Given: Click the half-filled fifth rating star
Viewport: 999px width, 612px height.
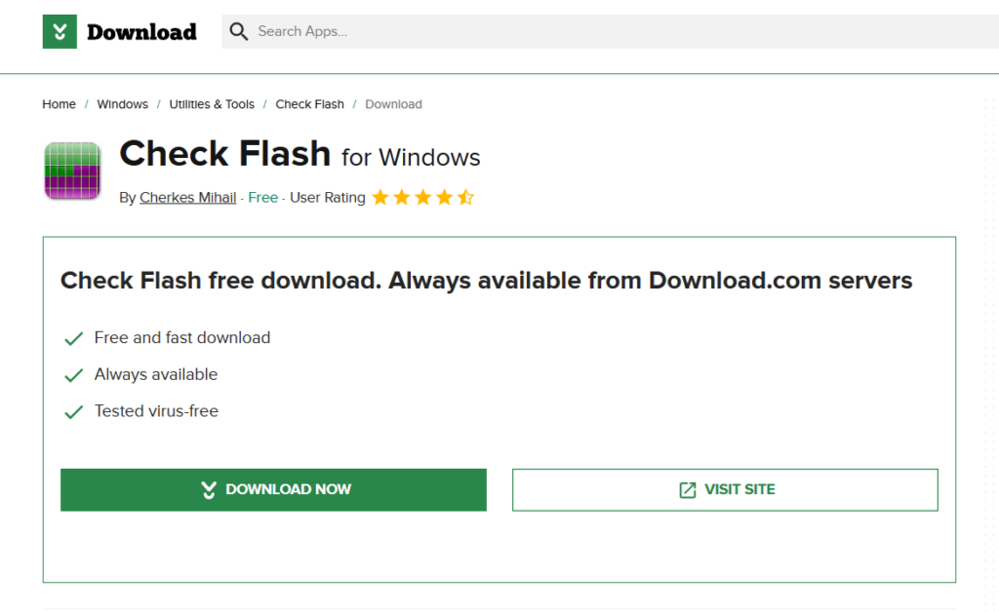Looking at the screenshot, I should [x=463, y=197].
